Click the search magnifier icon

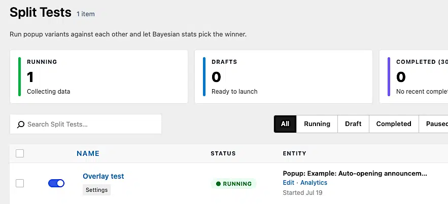pos(21,125)
